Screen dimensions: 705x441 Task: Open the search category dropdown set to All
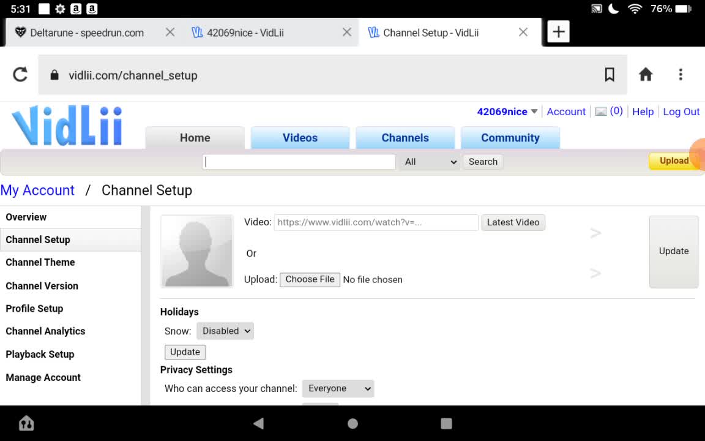tap(430, 162)
